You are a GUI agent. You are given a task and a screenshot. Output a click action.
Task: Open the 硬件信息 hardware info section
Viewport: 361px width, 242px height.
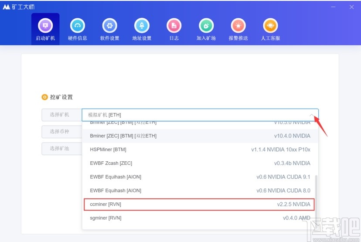77,30
